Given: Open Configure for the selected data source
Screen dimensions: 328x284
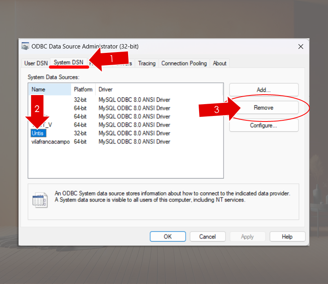Looking at the screenshot, I should point(263,125).
